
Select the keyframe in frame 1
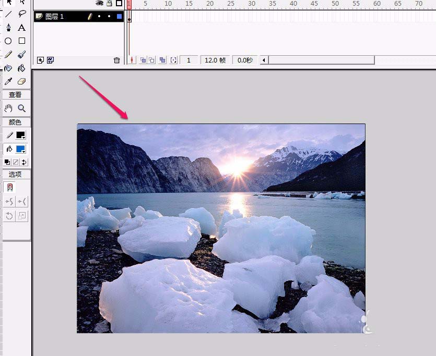(129, 17)
